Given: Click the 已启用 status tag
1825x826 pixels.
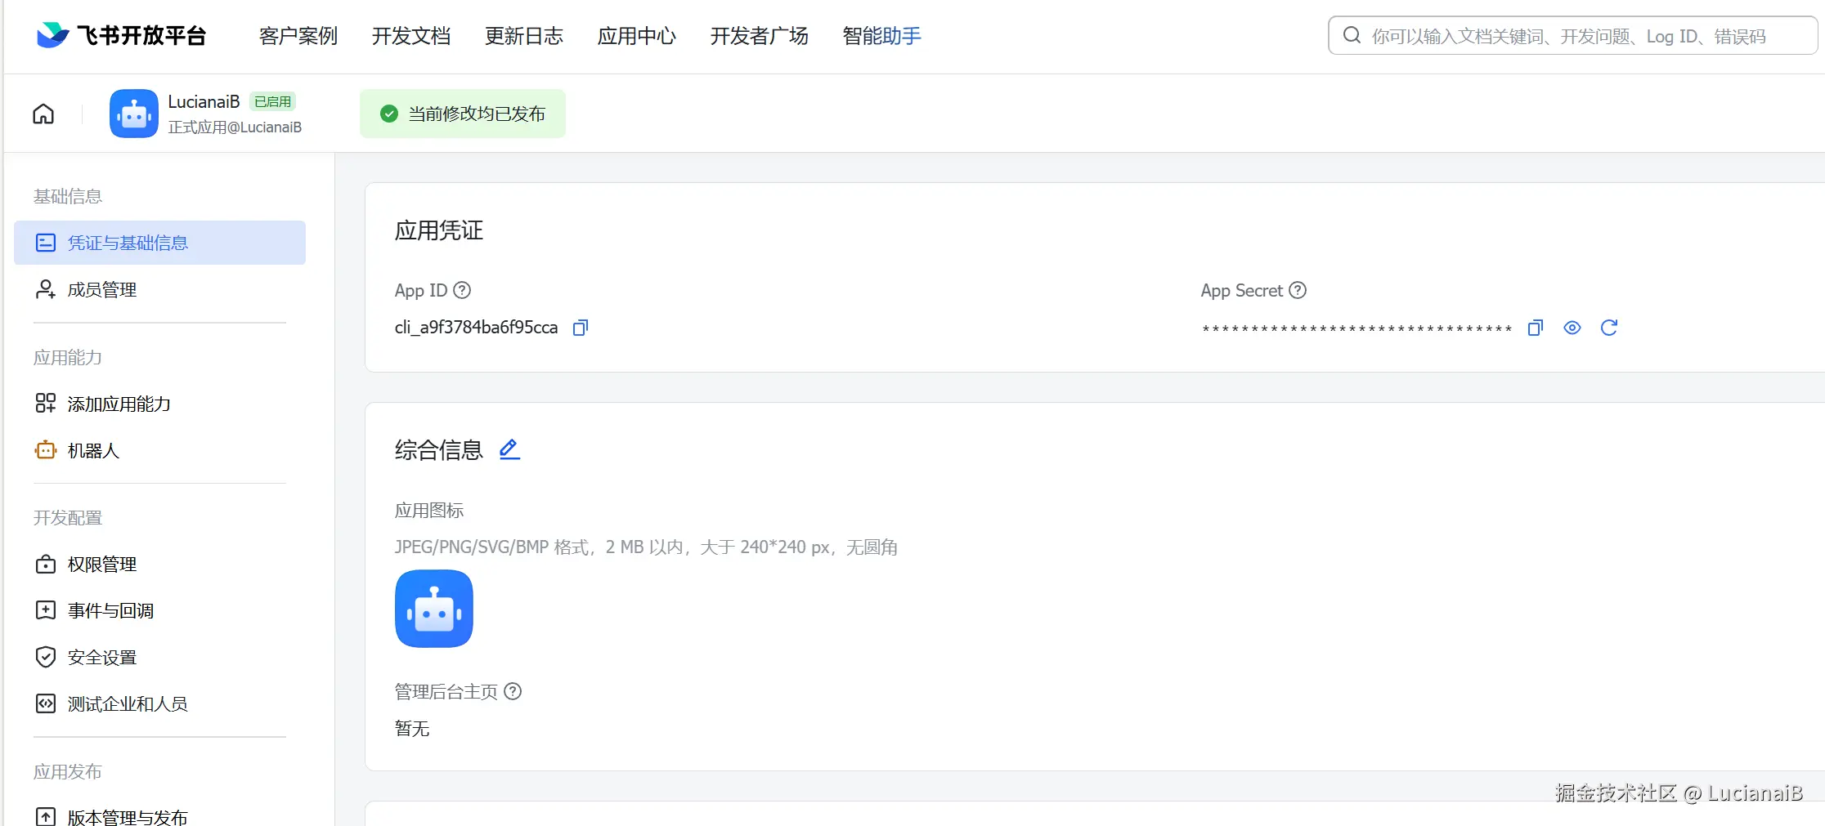Looking at the screenshot, I should [272, 101].
